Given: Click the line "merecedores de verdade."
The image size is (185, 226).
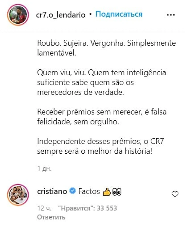Looking at the screenshot, I should click(x=81, y=92).
